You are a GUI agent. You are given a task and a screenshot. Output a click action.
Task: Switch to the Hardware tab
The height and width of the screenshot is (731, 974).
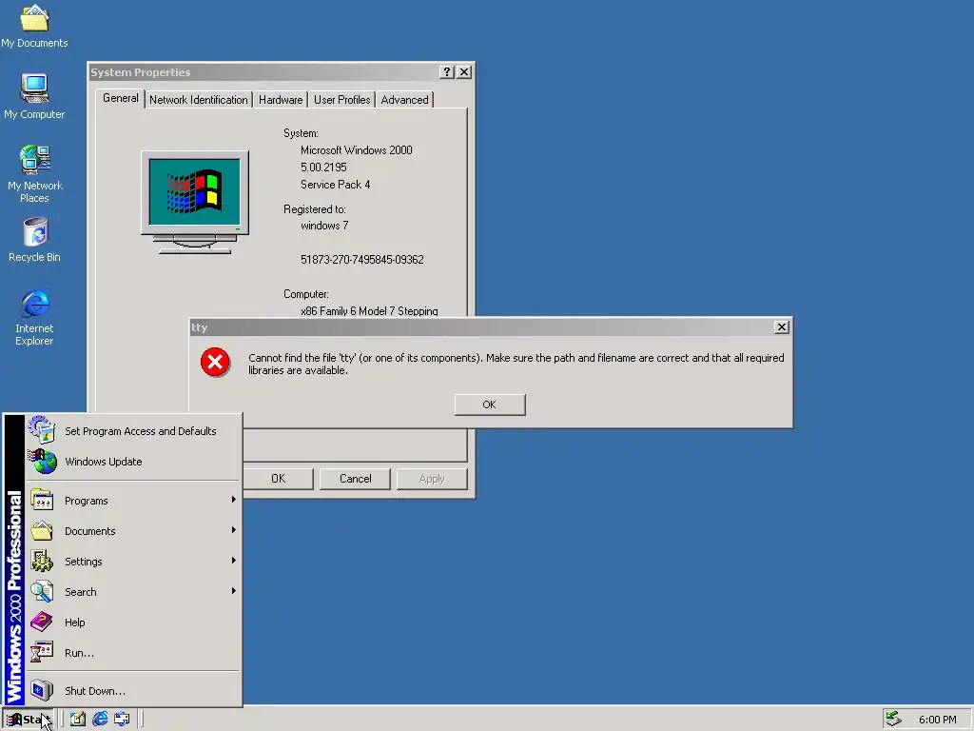281,100
